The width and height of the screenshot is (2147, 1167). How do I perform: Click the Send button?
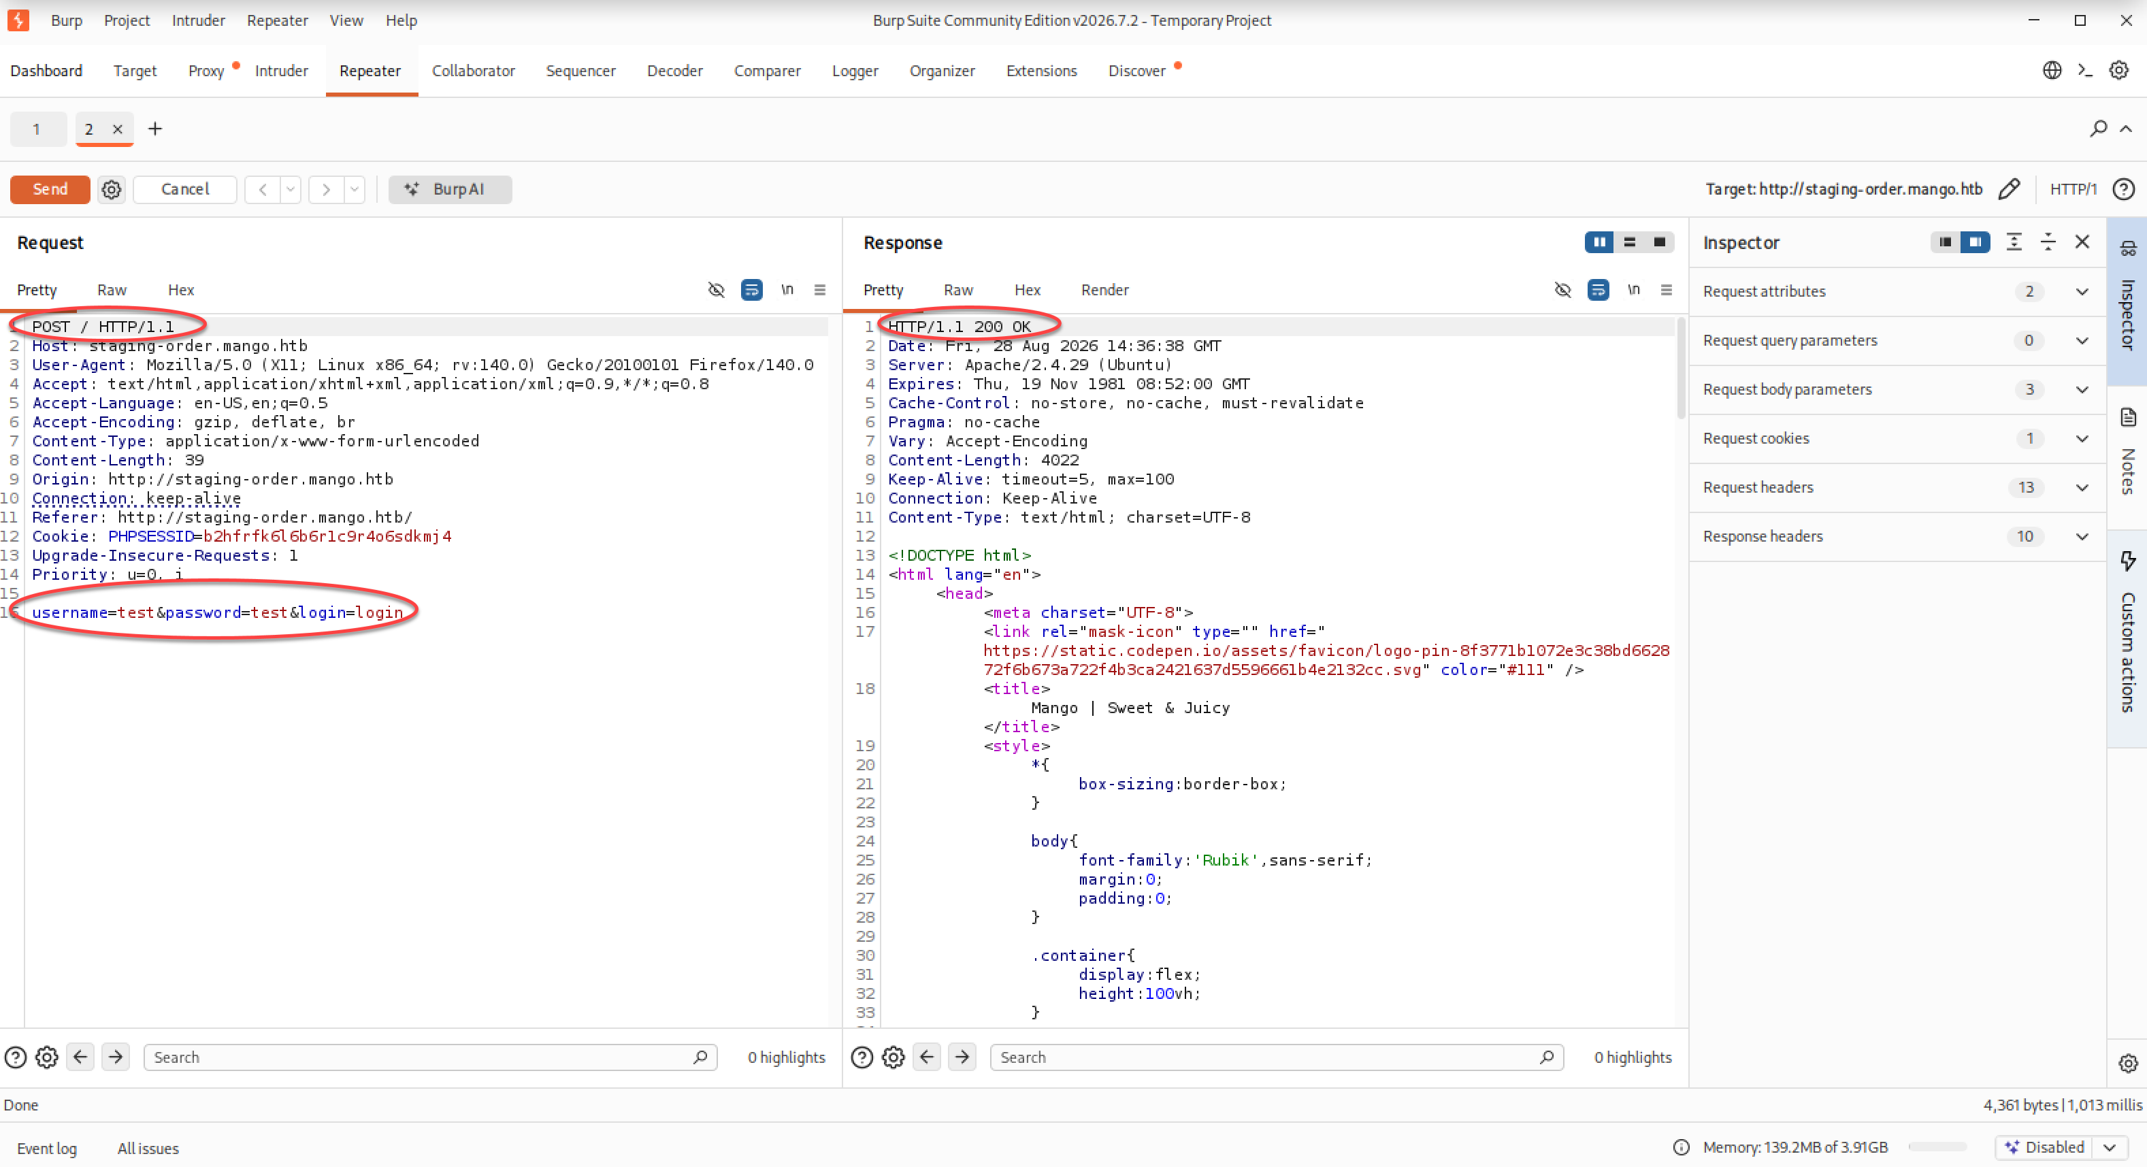50,189
